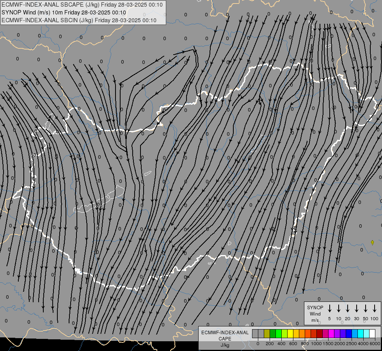This screenshot has width=382, height=351.
Task: Select the bright green CAPE legend swatch
Action: coord(279,333)
